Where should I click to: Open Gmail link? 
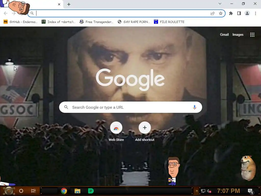coord(224,34)
